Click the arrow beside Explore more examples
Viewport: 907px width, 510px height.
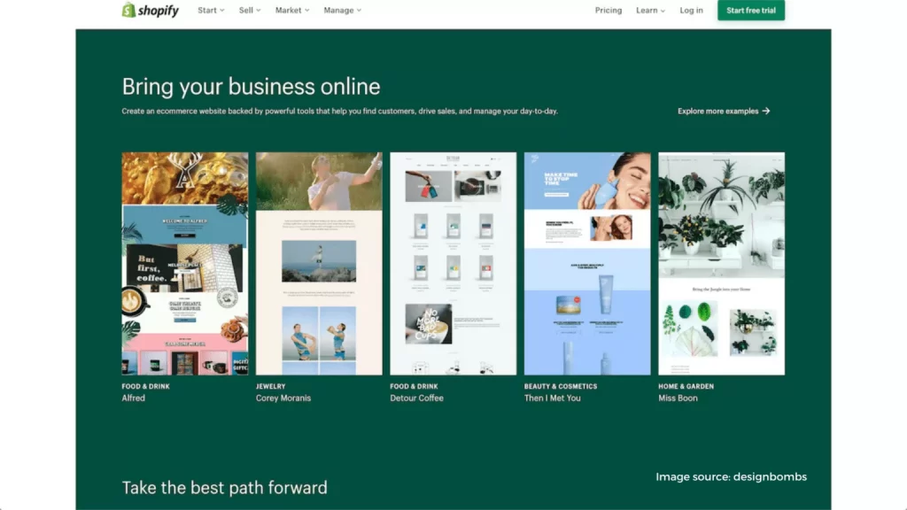point(766,111)
